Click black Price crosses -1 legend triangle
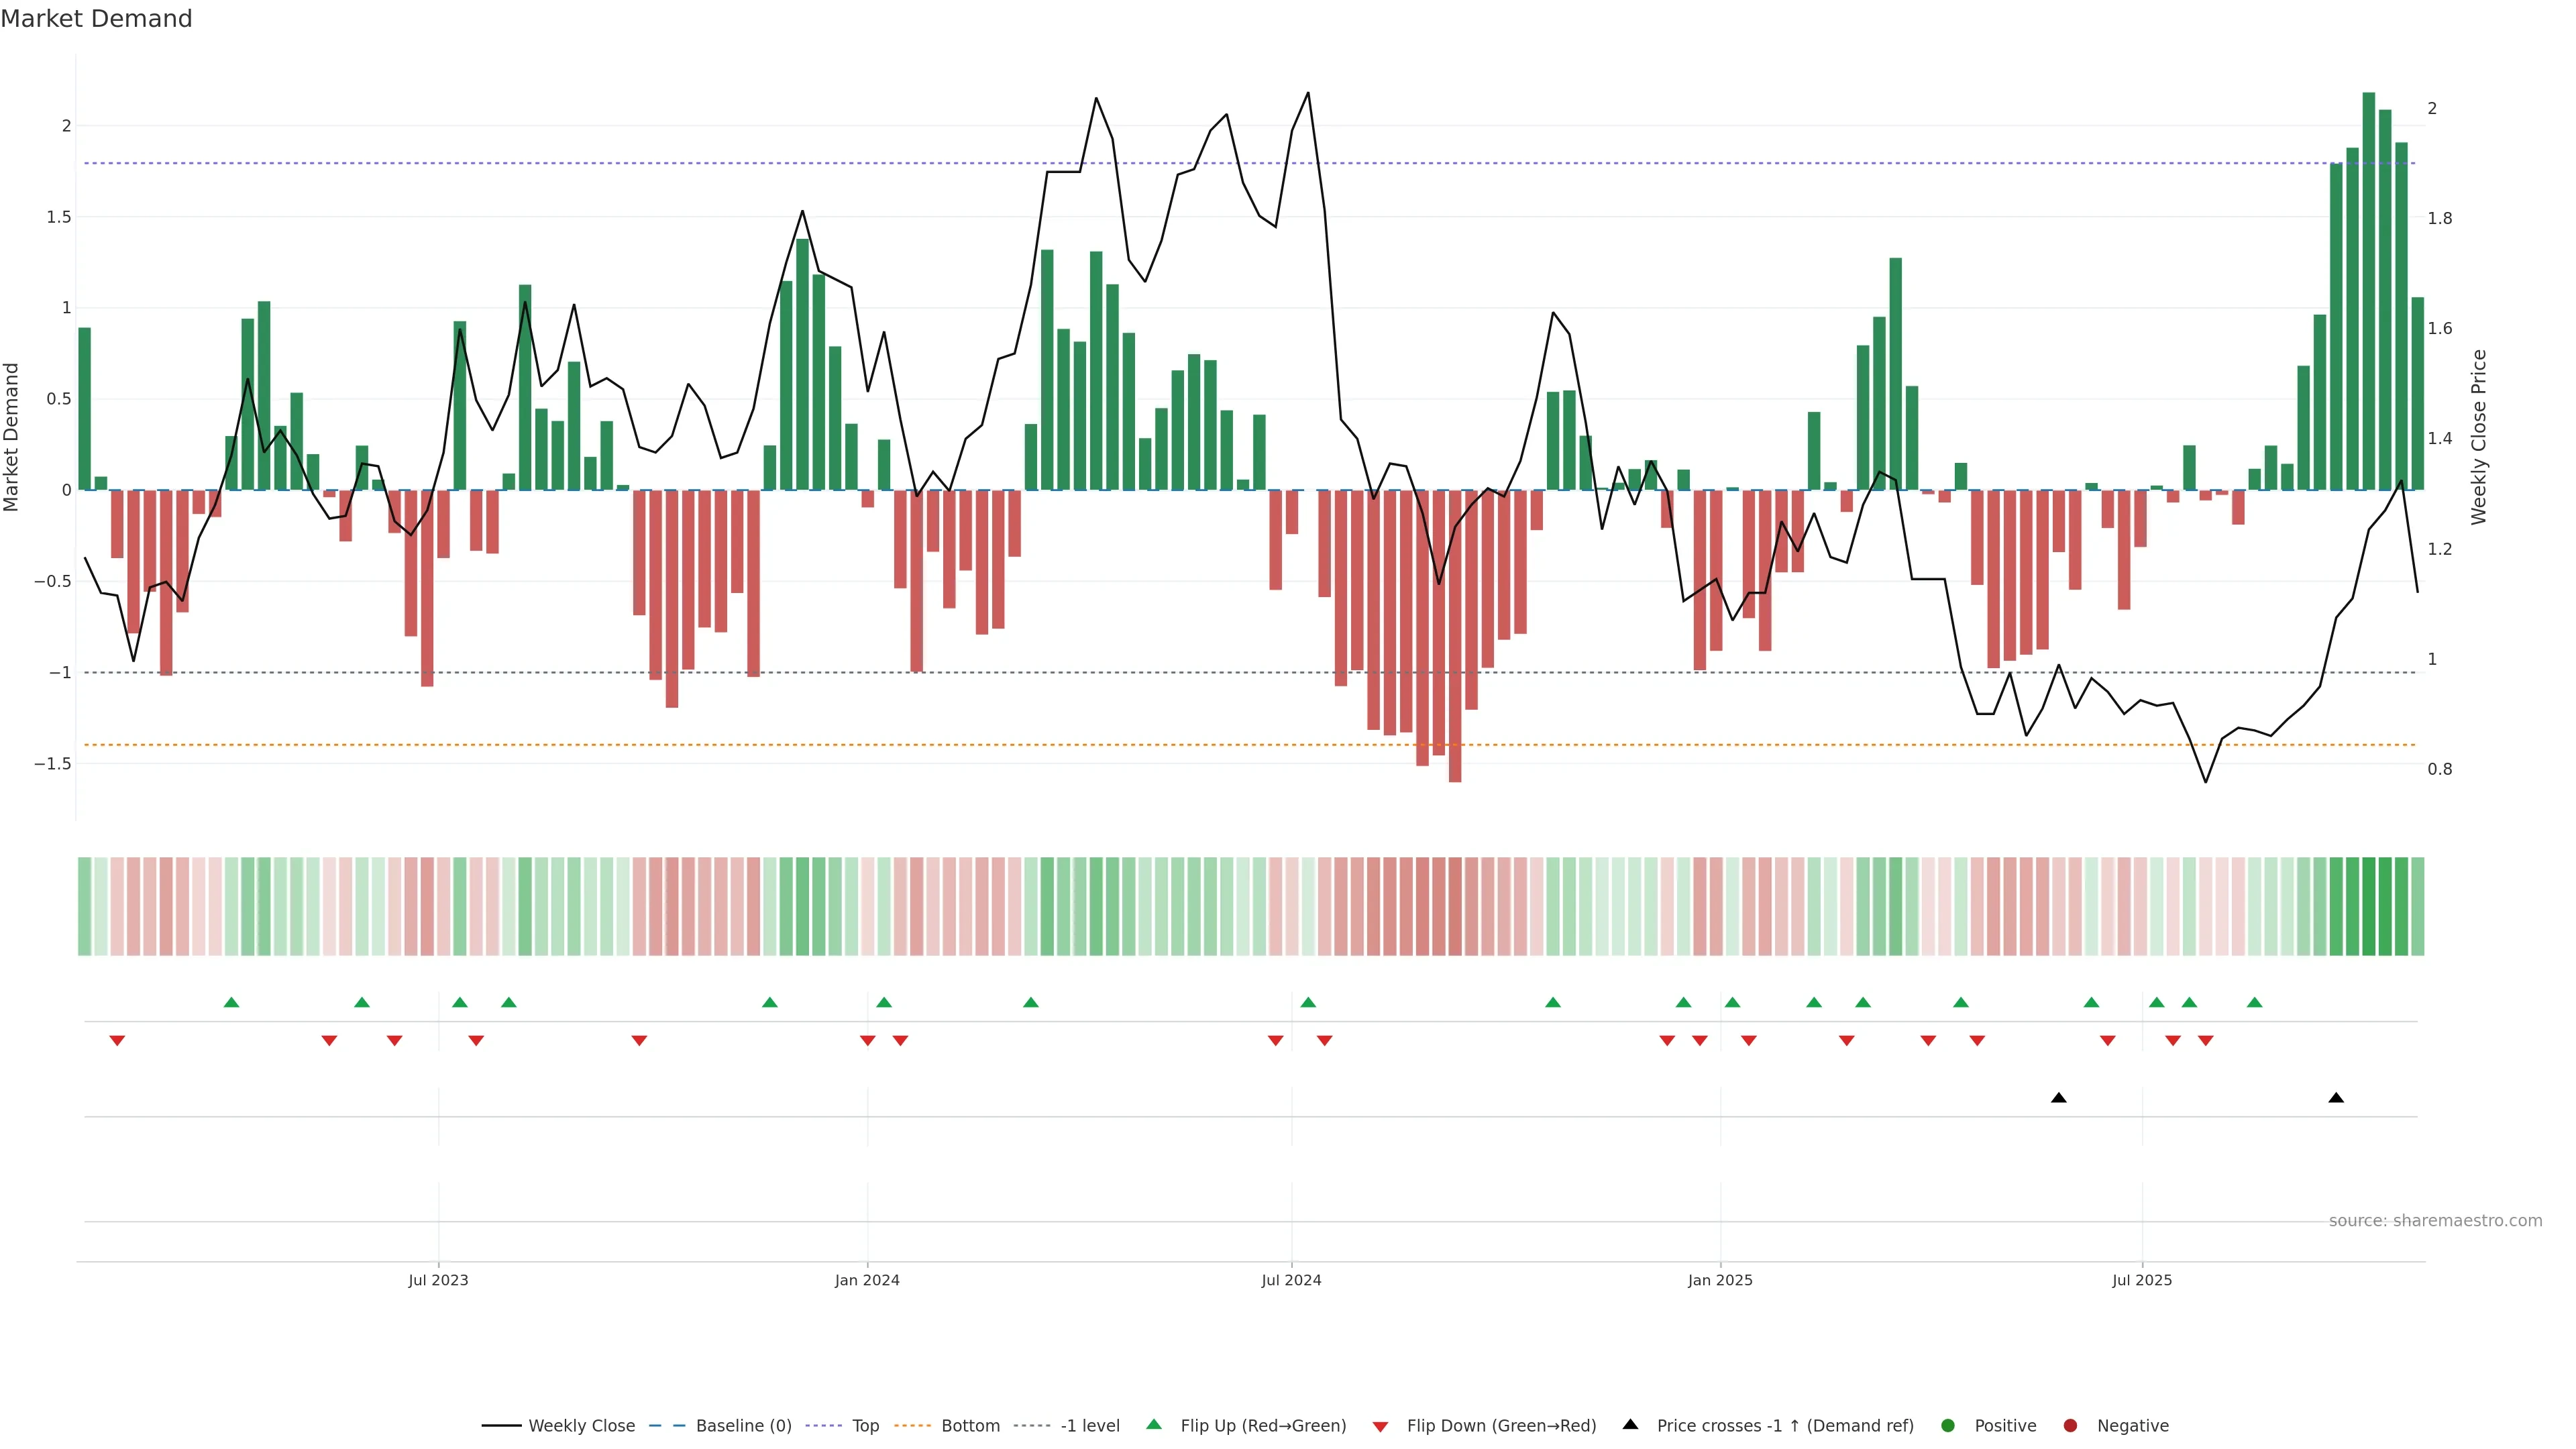 pos(1630,1424)
